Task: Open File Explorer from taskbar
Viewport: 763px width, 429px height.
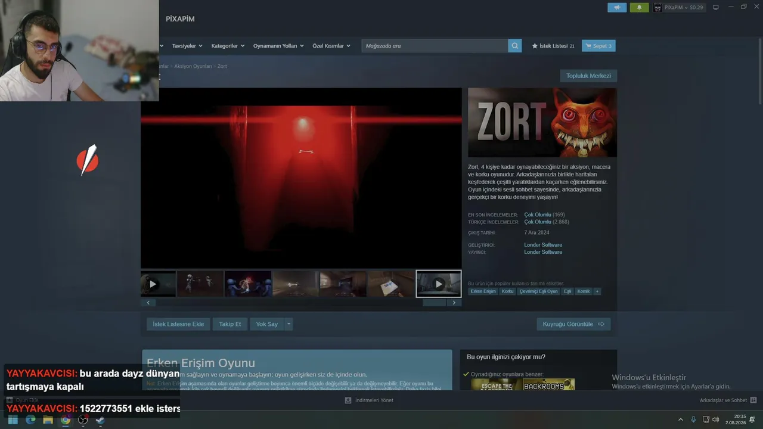Action: [x=48, y=419]
